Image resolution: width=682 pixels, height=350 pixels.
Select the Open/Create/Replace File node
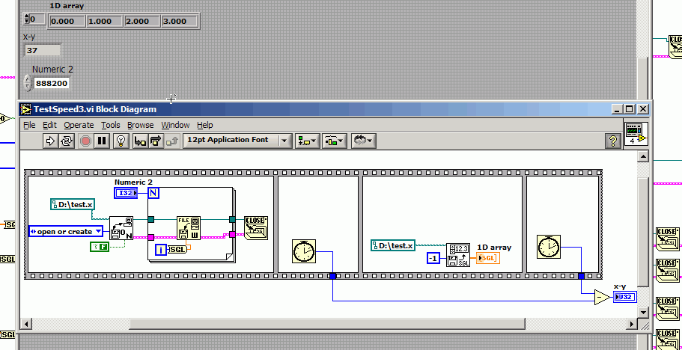(x=121, y=229)
